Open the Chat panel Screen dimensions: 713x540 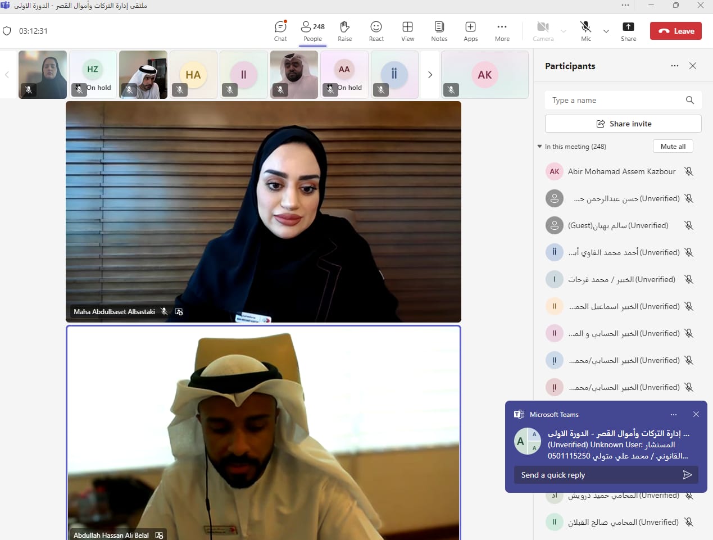pyautogui.click(x=280, y=31)
